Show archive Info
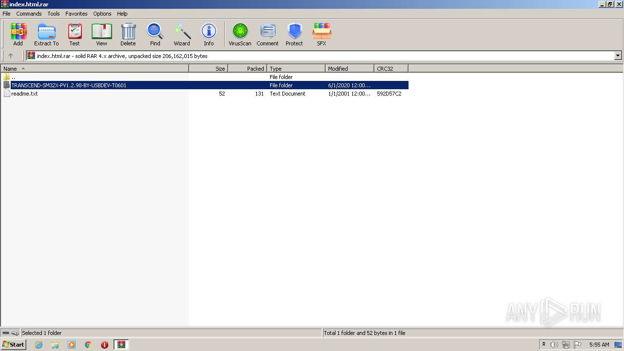Image resolution: width=624 pixels, height=351 pixels. (x=209, y=34)
